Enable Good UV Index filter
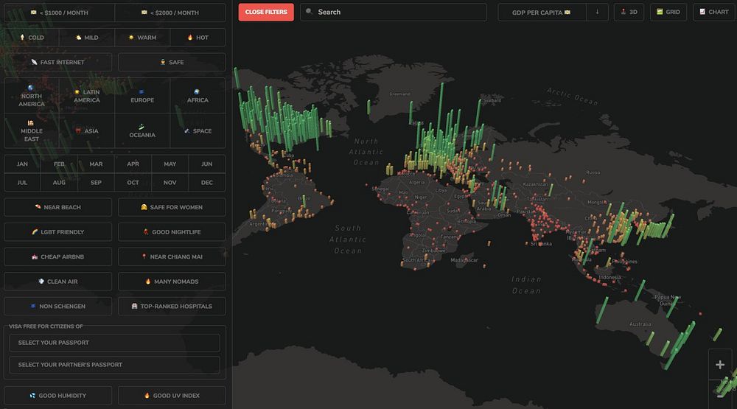The image size is (737, 409). point(172,396)
